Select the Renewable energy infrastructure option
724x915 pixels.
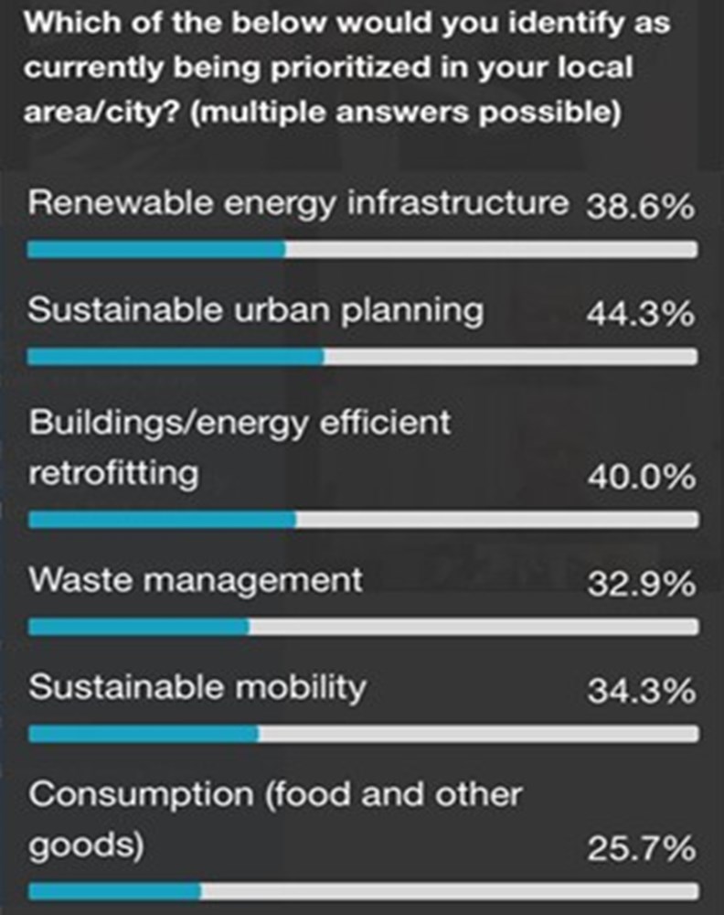298,203
